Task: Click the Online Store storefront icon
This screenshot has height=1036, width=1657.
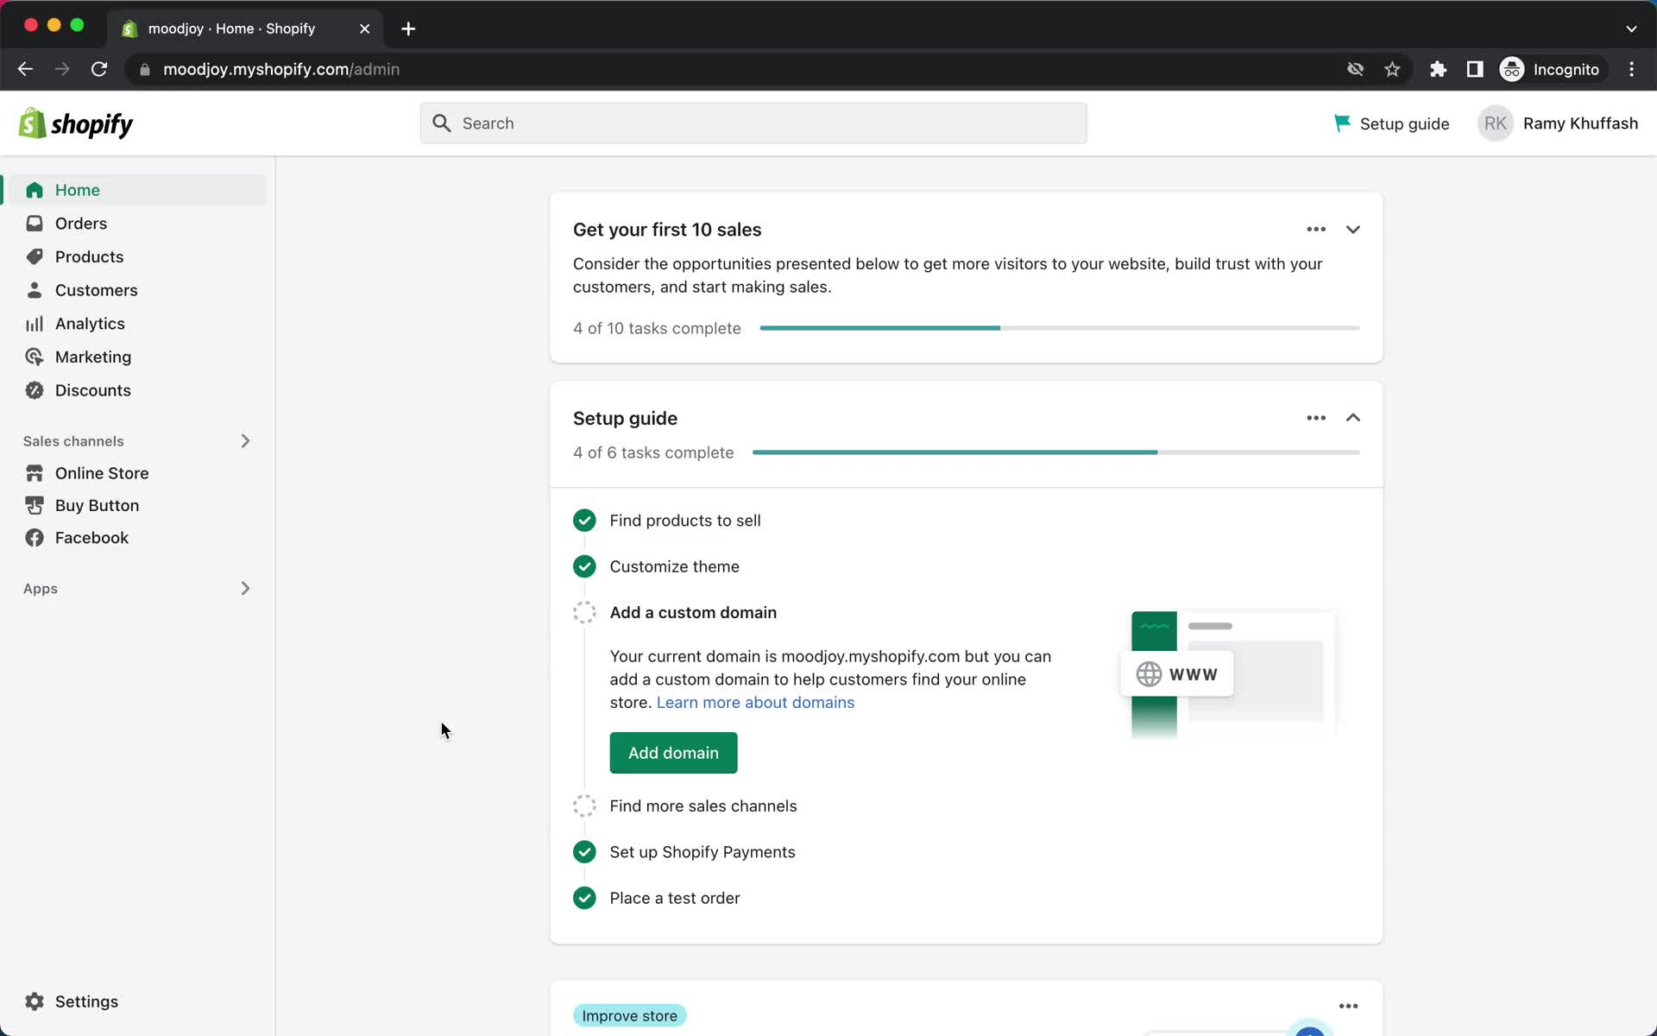Action: (x=35, y=473)
